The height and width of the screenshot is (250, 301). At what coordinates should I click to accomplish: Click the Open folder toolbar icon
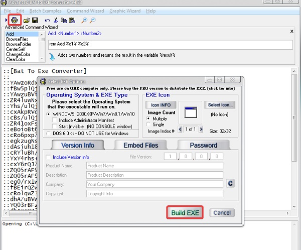pyautogui.click(x=26, y=20)
